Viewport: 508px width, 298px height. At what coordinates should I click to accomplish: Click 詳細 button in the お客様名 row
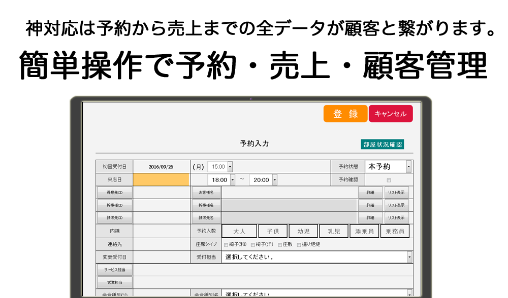pos(370,193)
